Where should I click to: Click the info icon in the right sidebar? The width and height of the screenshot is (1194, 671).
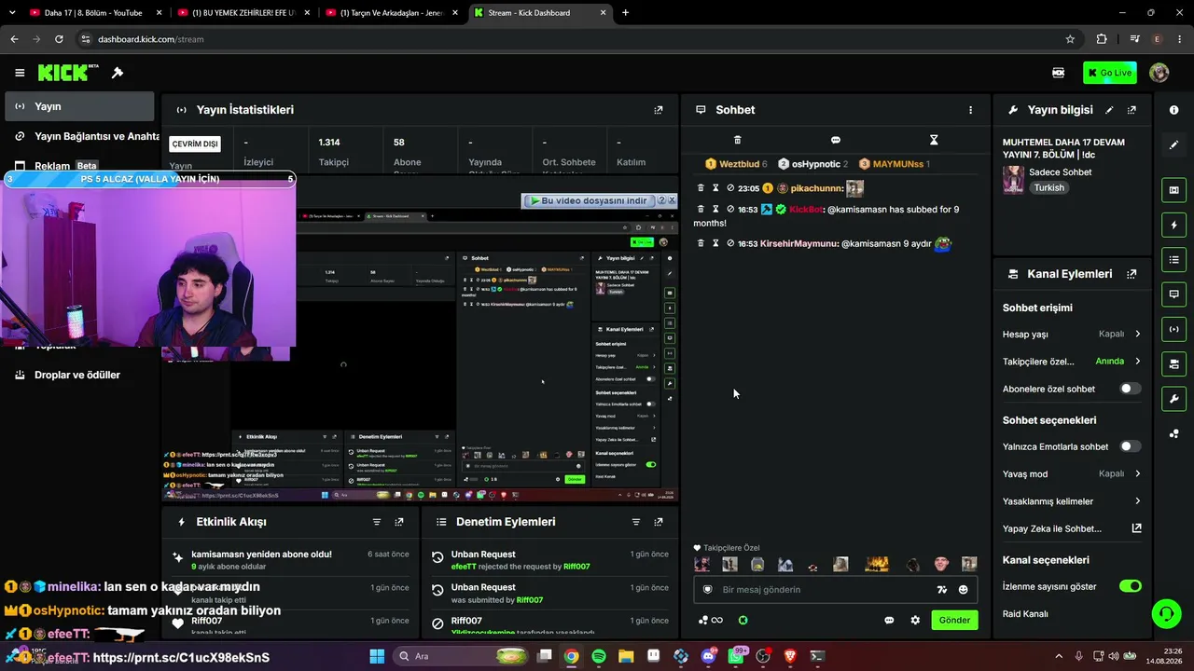coord(1173,110)
